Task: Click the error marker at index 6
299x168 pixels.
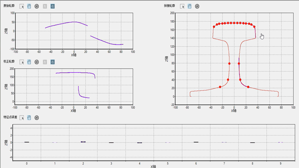Action: pos(196,142)
